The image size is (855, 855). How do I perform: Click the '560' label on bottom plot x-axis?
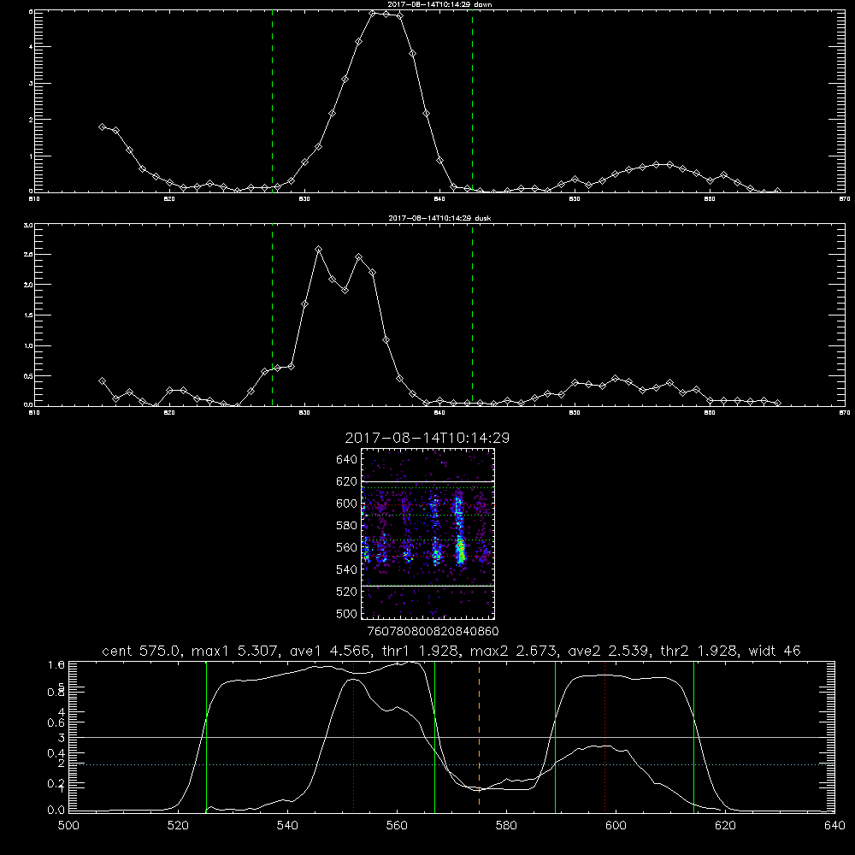397,826
